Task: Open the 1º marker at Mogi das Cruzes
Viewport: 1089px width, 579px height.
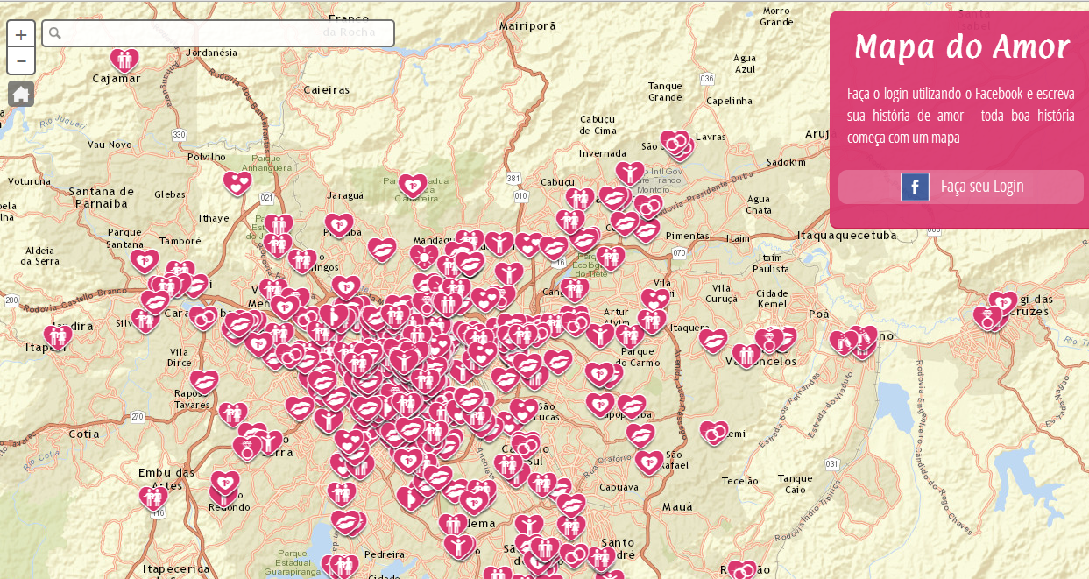Action: [x=1003, y=304]
